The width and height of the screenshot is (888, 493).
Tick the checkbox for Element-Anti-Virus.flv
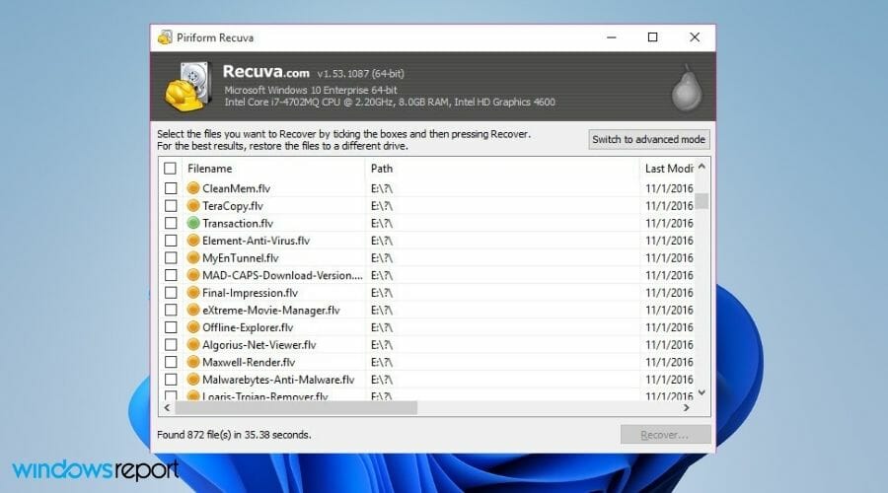pyautogui.click(x=171, y=241)
